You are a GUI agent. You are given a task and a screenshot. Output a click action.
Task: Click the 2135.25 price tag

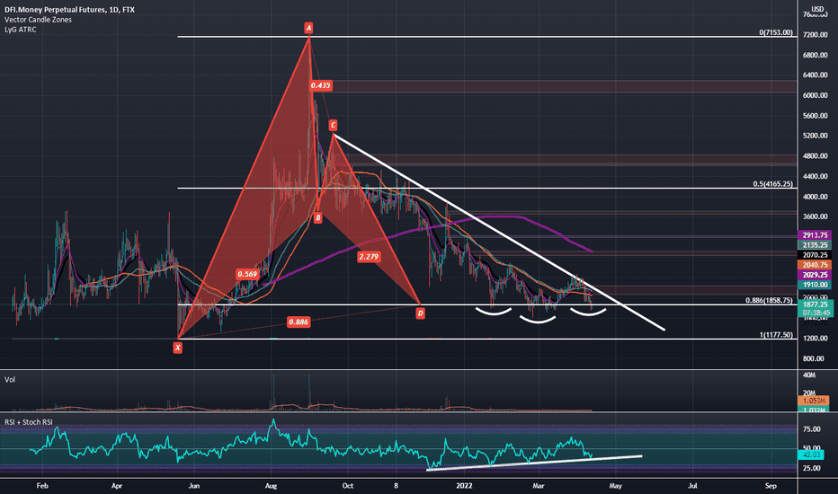coord(815,245)
